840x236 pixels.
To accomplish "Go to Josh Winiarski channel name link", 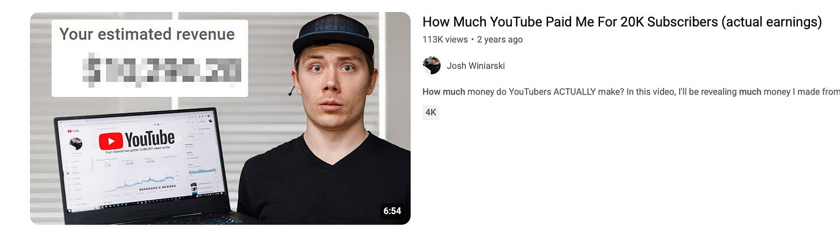I will click(x=476, y=66).
